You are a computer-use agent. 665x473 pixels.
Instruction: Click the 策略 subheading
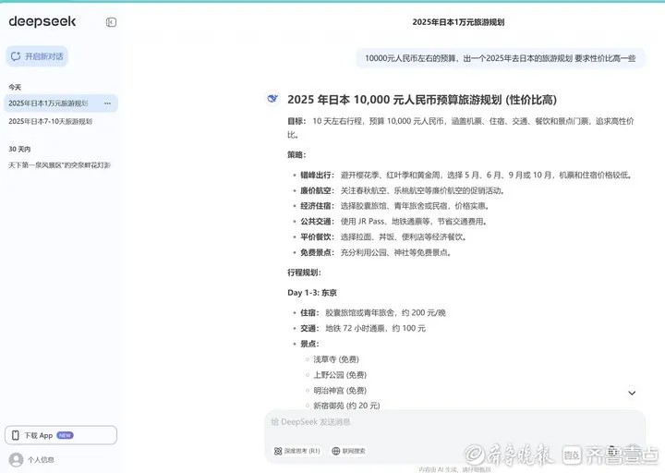click(296, 155)
